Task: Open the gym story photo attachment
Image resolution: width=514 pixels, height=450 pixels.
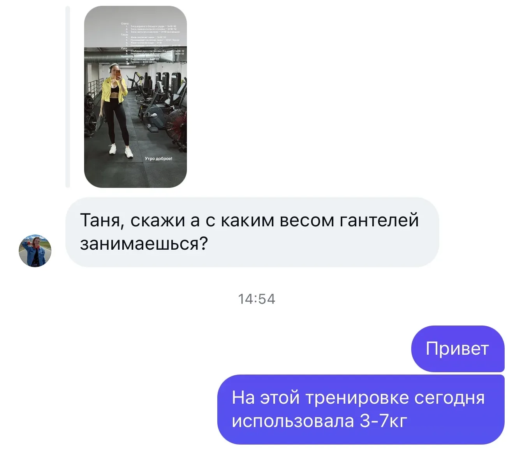Action: click(136, 97)
